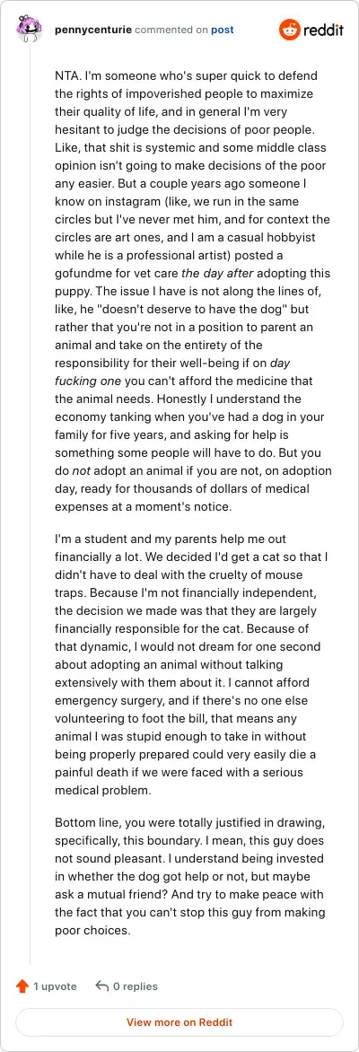Screen dimensions: 359x1052
Task: Click the orange upvote arrow icon
Action: (x=22, y=986)
